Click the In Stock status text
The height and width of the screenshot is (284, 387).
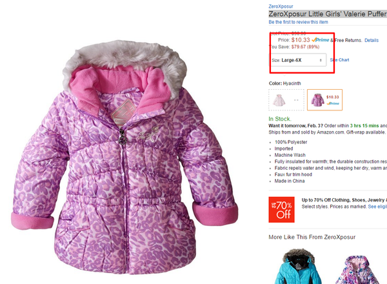(x=280, y=119)
